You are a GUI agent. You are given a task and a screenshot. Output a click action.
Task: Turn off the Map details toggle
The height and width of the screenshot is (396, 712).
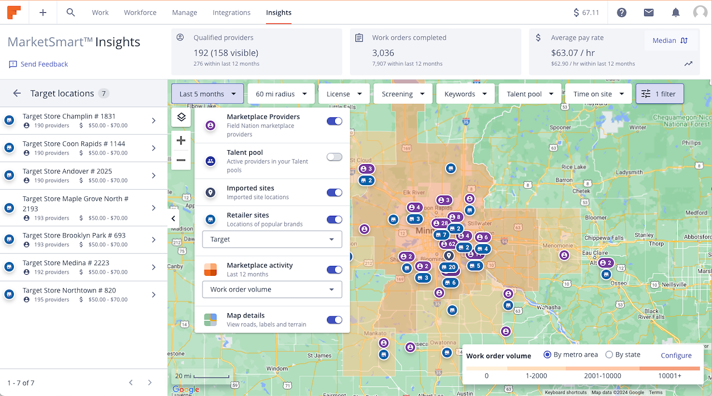click(x=334, y=320)
